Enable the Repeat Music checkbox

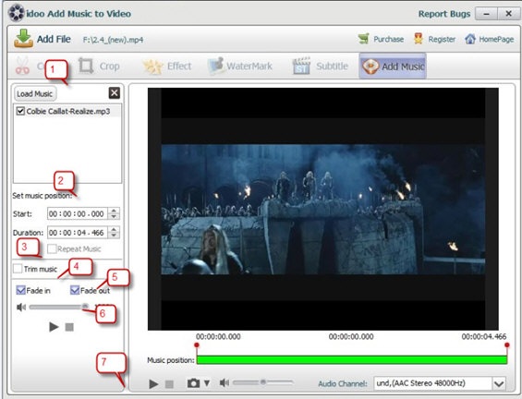[52, 249]
